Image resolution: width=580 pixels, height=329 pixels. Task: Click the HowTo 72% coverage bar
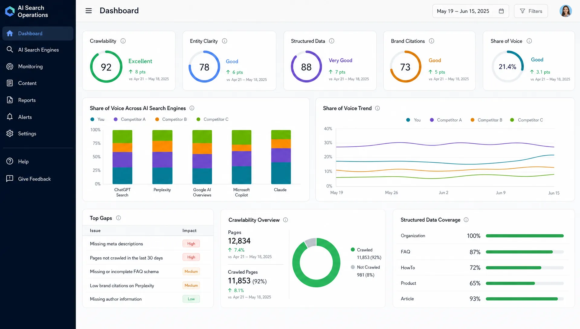click(525, 268)
